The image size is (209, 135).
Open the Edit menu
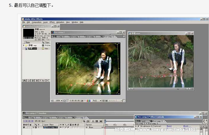click(x=28, y=22)
